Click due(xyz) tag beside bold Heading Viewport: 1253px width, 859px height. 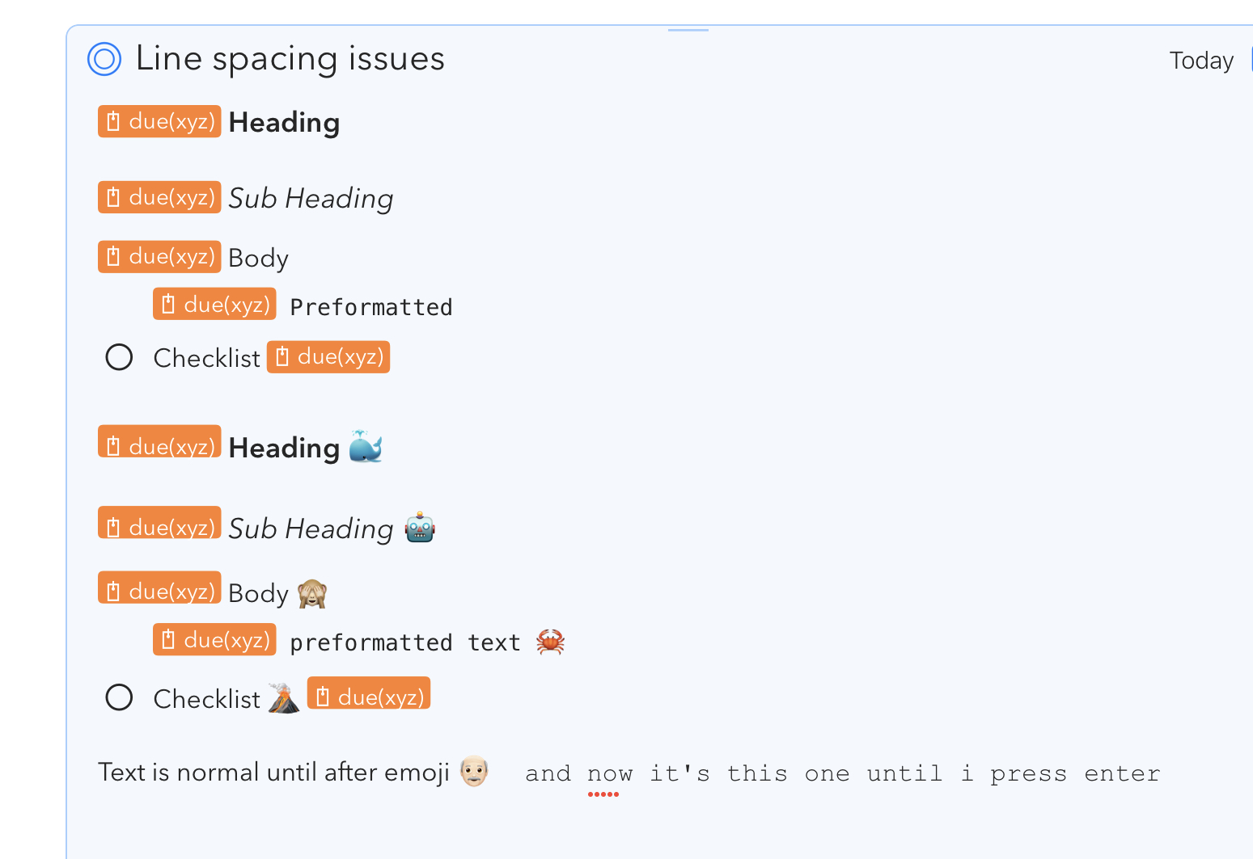tap(159, 121)
